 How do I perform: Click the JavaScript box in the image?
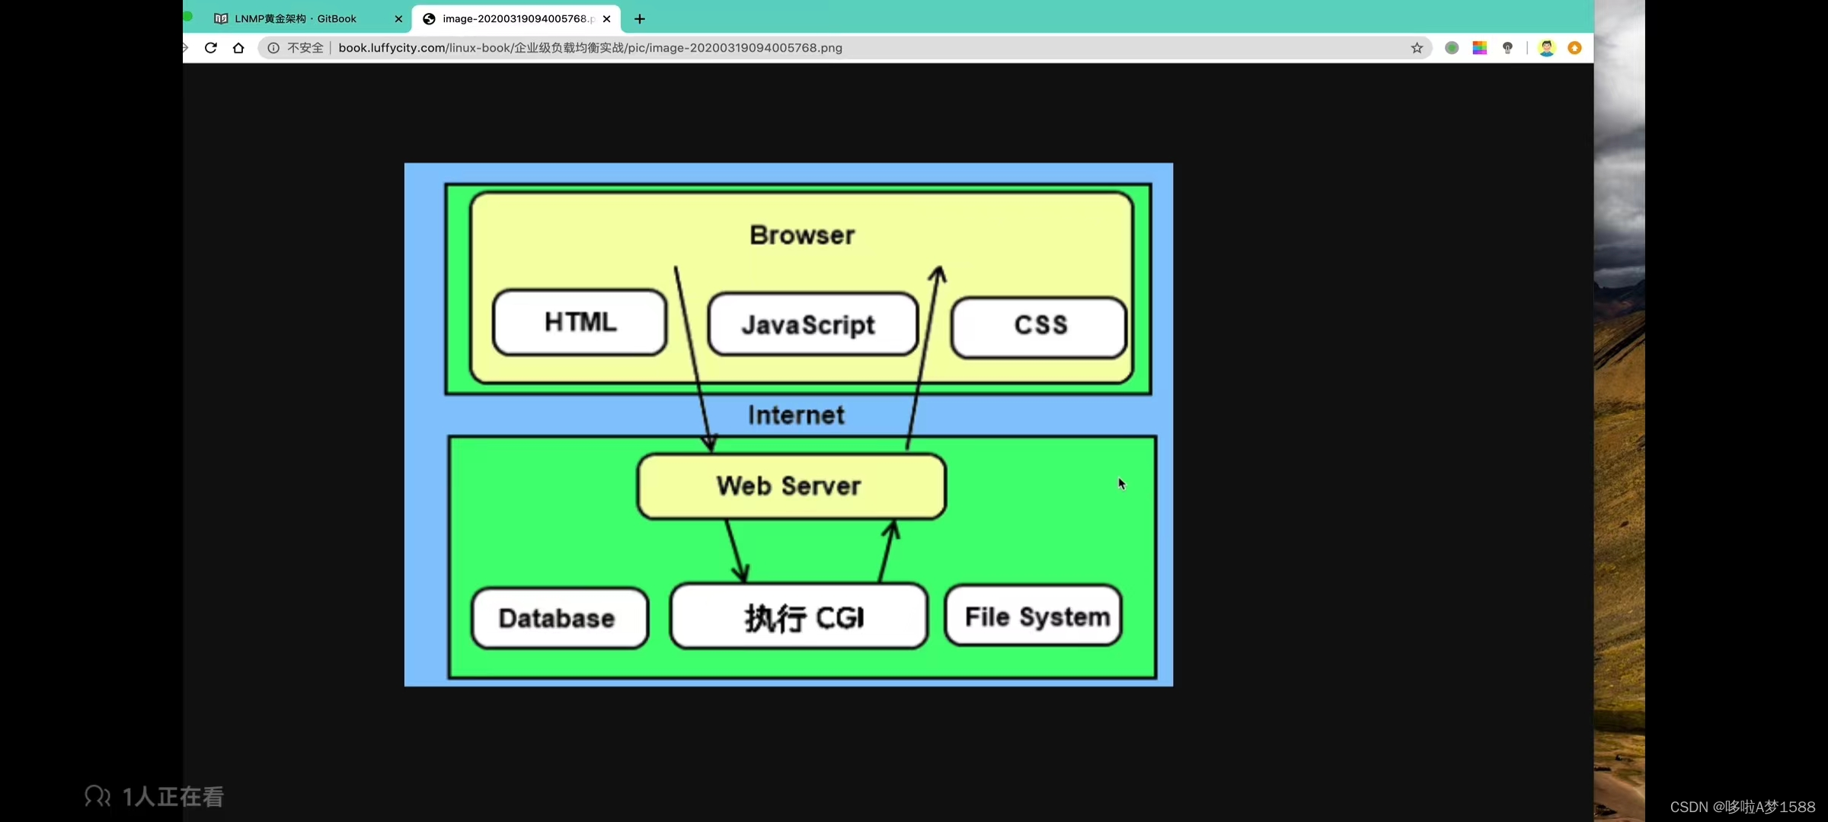(812, 325)
